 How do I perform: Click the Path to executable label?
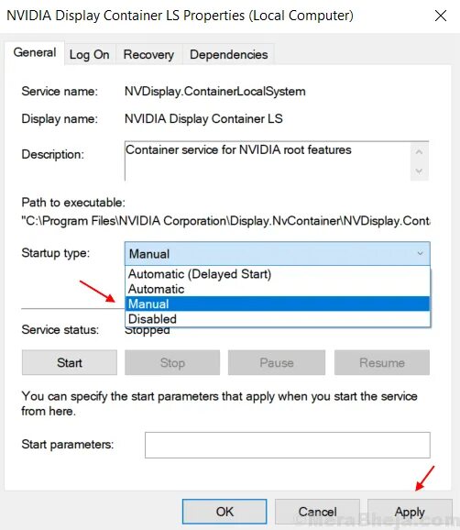73,203
